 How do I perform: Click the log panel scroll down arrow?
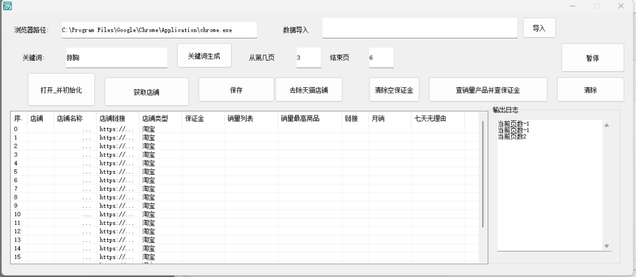[x=607, y=246]
